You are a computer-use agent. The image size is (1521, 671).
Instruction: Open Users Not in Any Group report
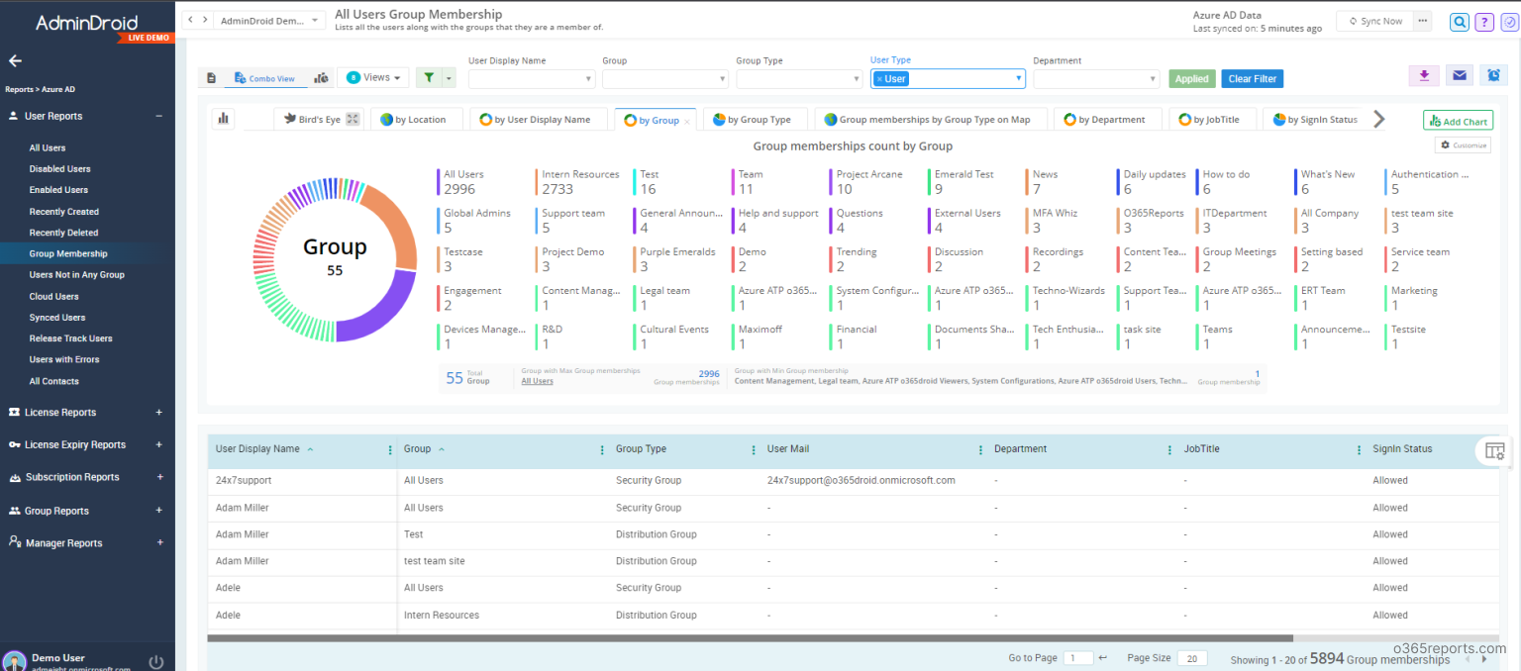(x=76, y=275)
